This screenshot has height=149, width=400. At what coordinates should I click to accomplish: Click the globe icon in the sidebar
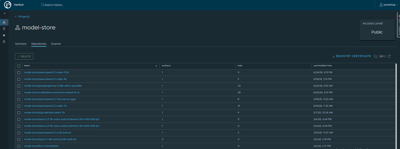click(4, 42)
